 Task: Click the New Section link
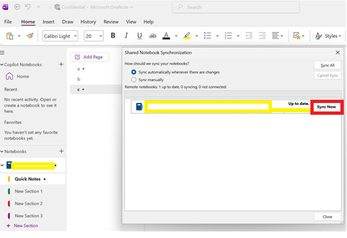[x=23, y=226]
